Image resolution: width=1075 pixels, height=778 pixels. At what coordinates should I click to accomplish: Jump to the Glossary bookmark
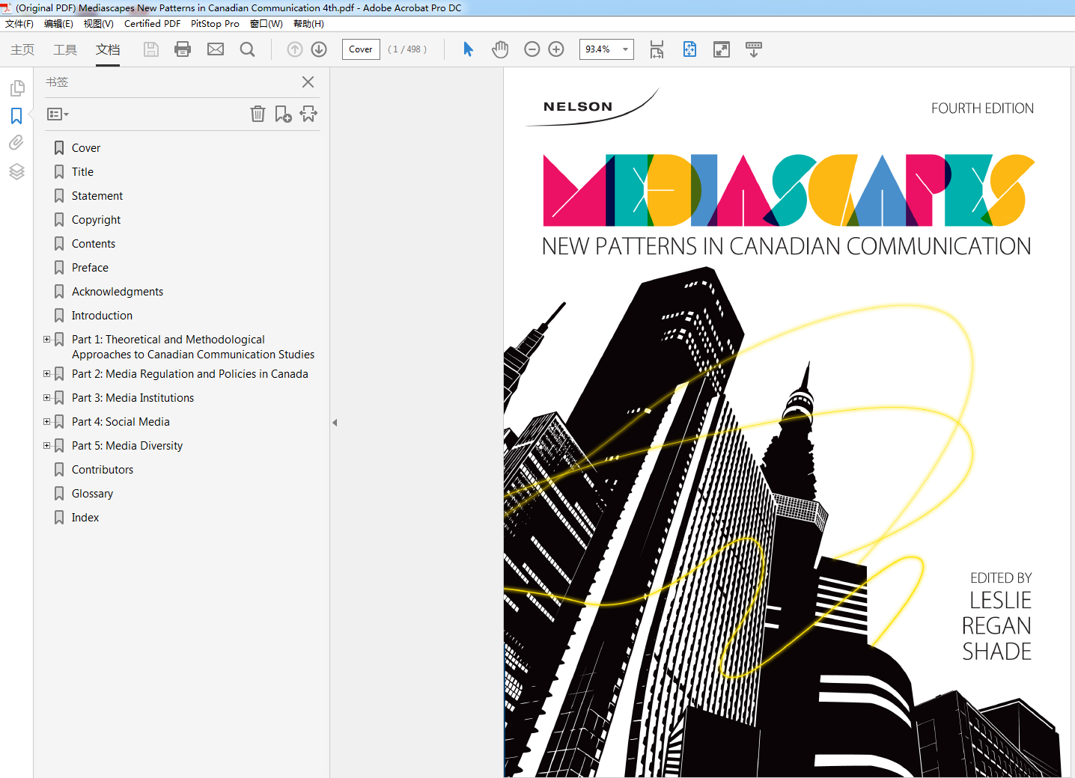tap(92, 494)
